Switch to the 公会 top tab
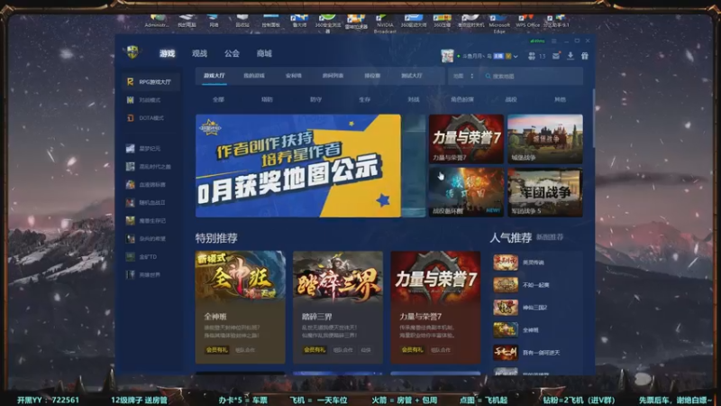This screenshot has height=406, width=721. coord(232,53)
